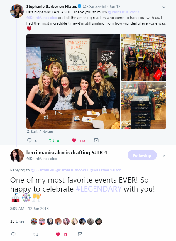This screenshot has height=241, width=176.
Task: Share Kerri's reply via envelope icon
Action: tap(80, 234)
